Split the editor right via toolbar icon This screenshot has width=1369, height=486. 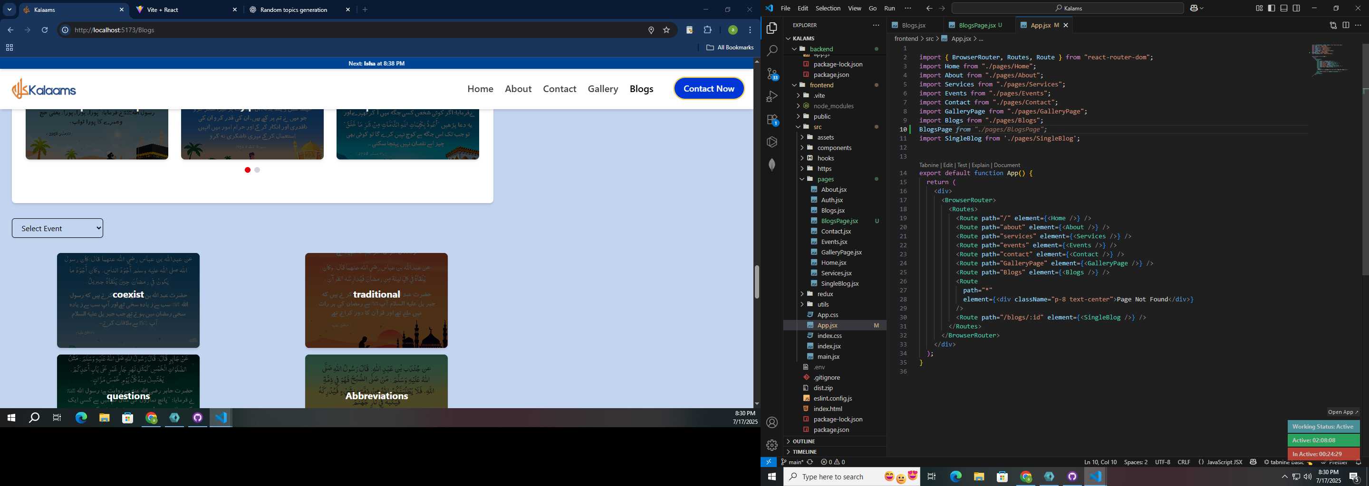point(1346,25)
